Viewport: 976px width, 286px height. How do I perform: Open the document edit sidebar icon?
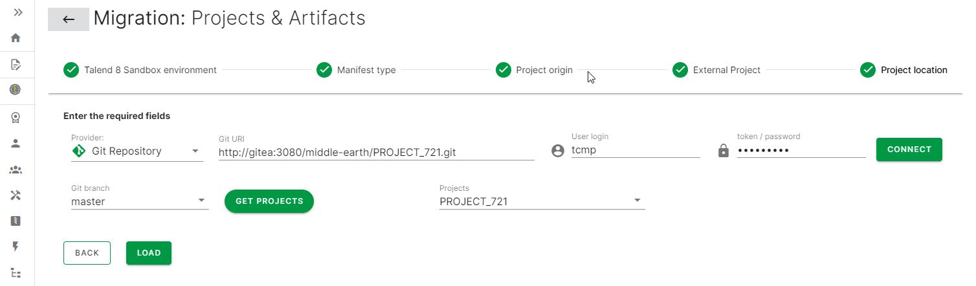[16, 64]
